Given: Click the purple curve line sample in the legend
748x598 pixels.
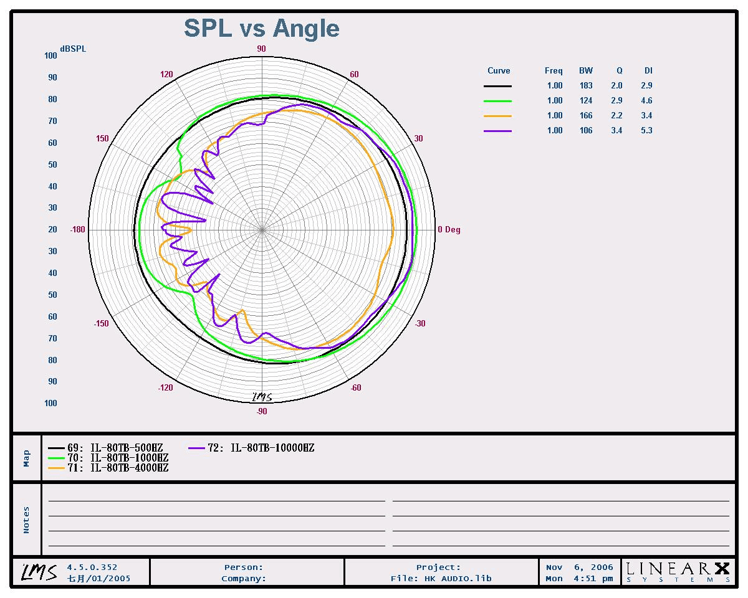Looking at the screenshot, I should tap(497, 131).
